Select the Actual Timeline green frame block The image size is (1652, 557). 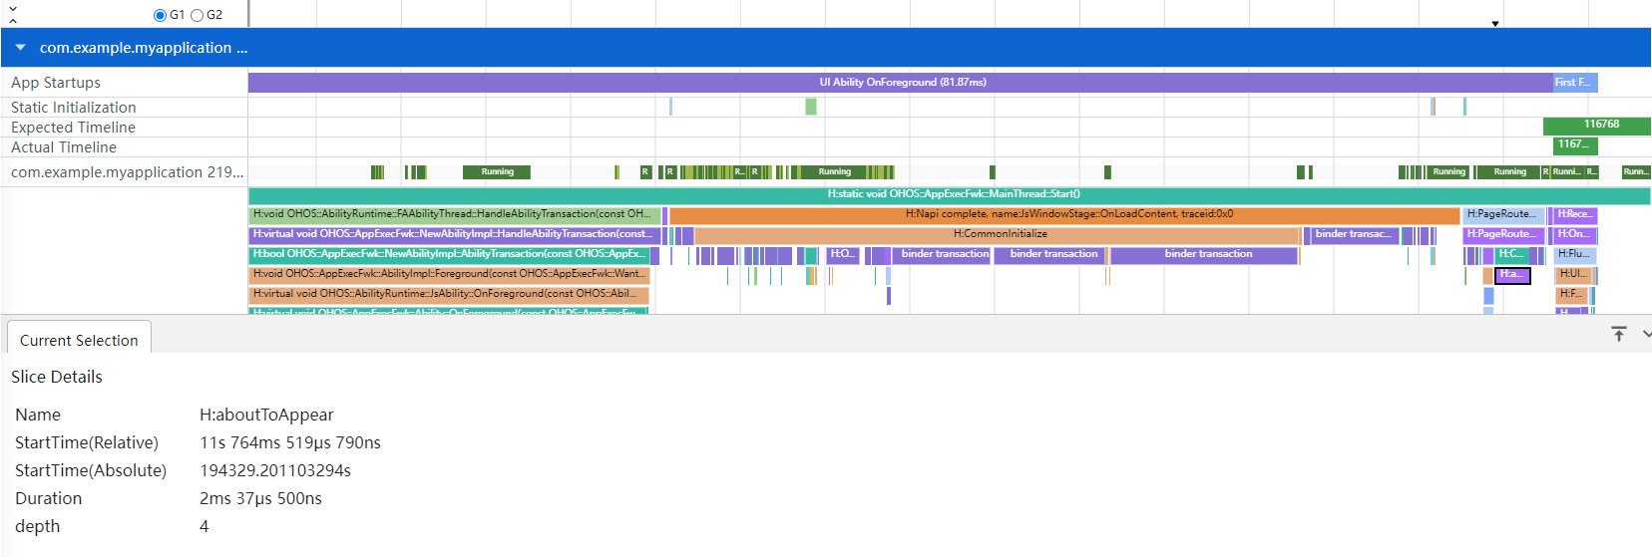click(x=1575, y=145)
